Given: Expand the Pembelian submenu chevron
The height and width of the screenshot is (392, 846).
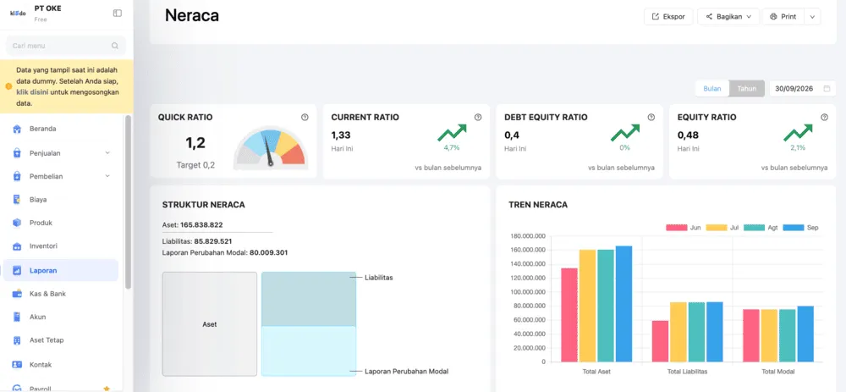Looking at the screenshot, I should pyautogui.click(x=107, y=176).
